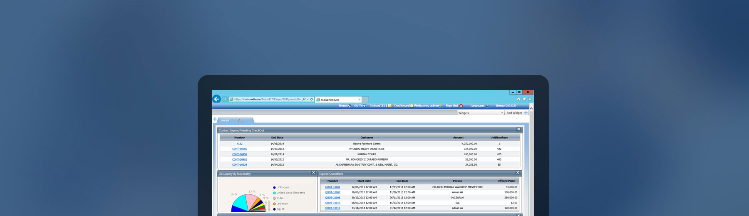749x216 pixels.
Task: Close the Contract Expired Needing CheckOut widget
Action: (518, 129)
